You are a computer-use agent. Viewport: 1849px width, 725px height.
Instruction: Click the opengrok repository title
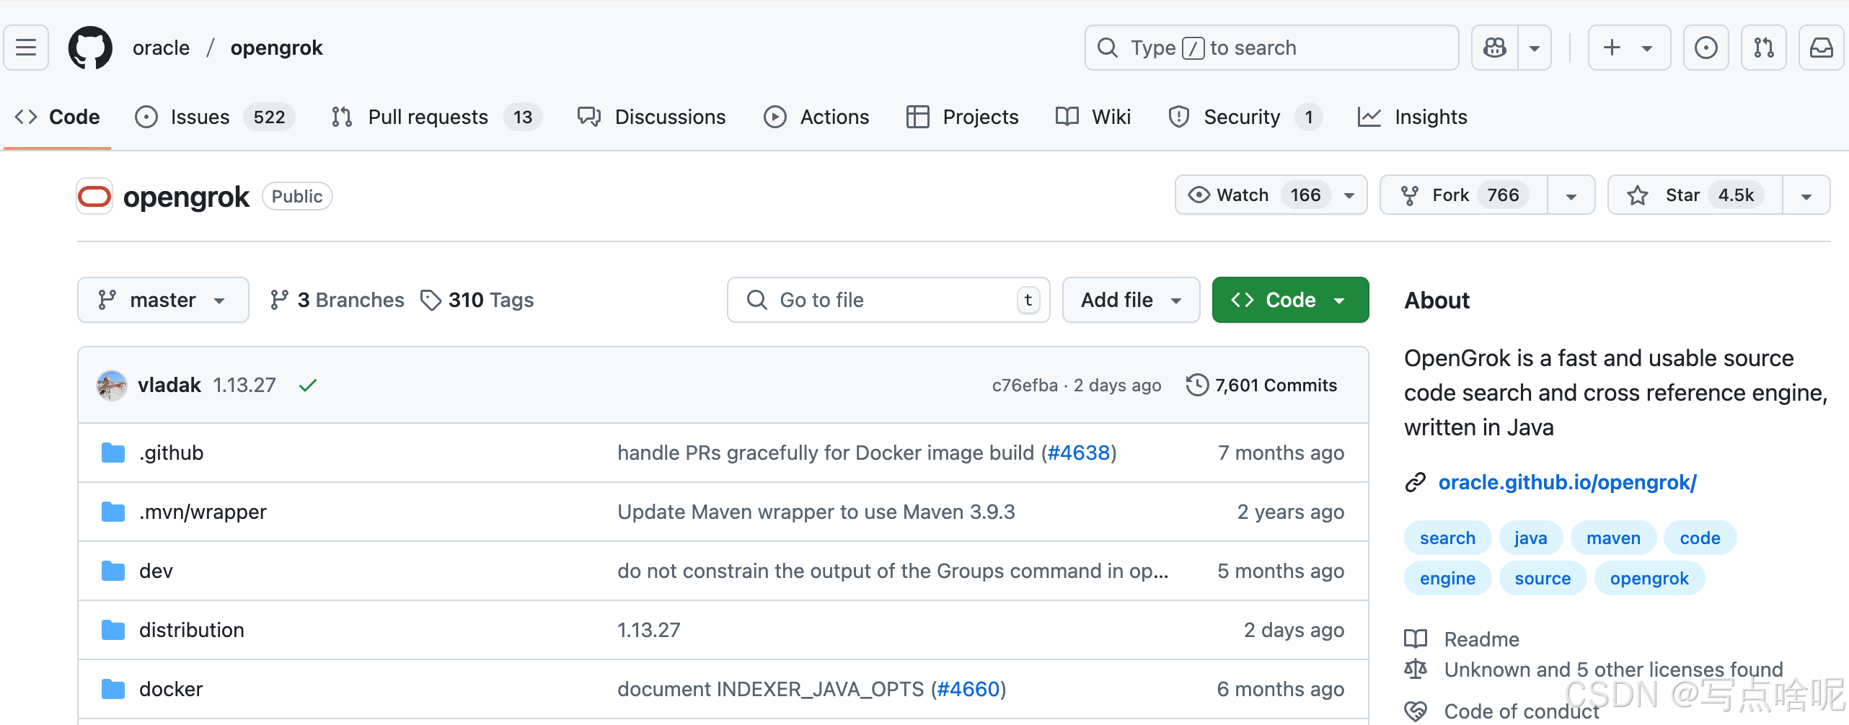click(x=186, y=197)
